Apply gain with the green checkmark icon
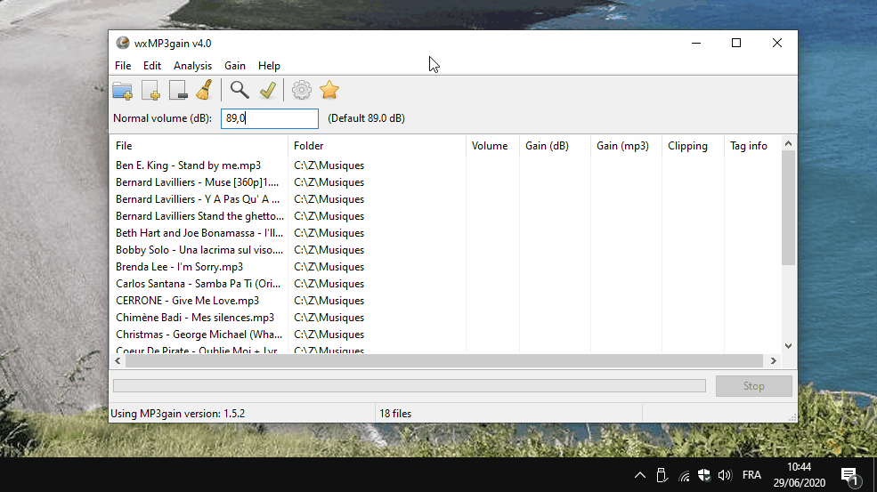 [x=268, y=90]
